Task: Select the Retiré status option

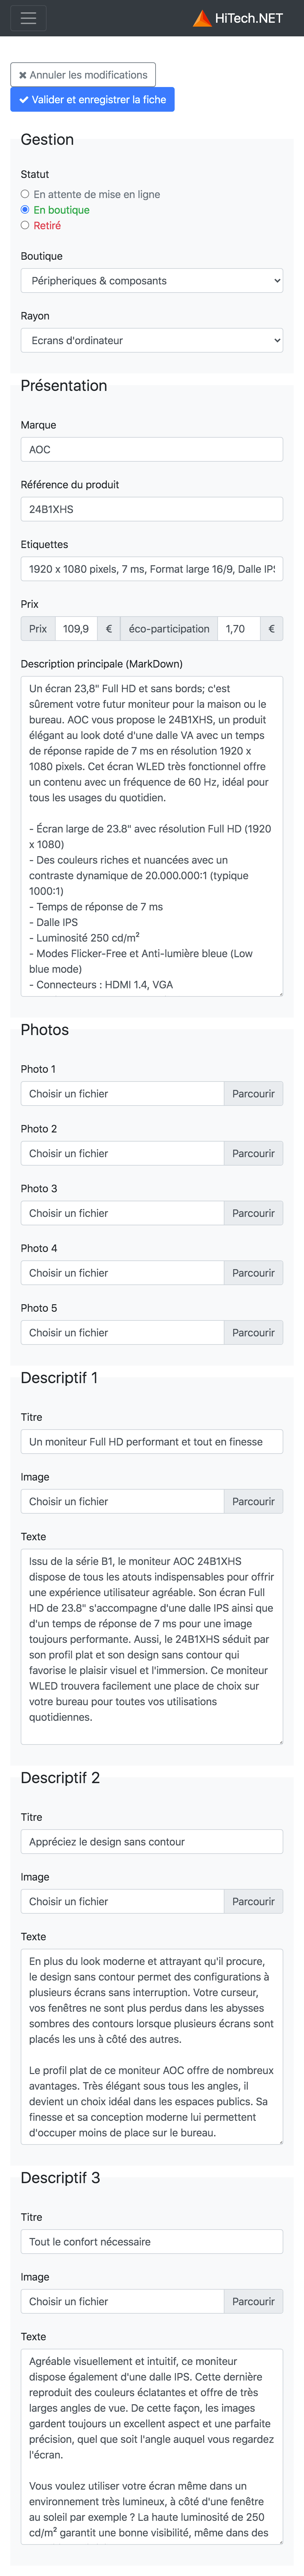Action: (x=25, y=225)
